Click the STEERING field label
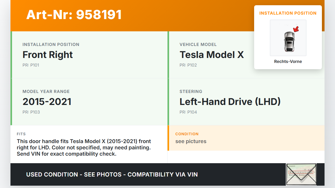 [x=191, y=92]
